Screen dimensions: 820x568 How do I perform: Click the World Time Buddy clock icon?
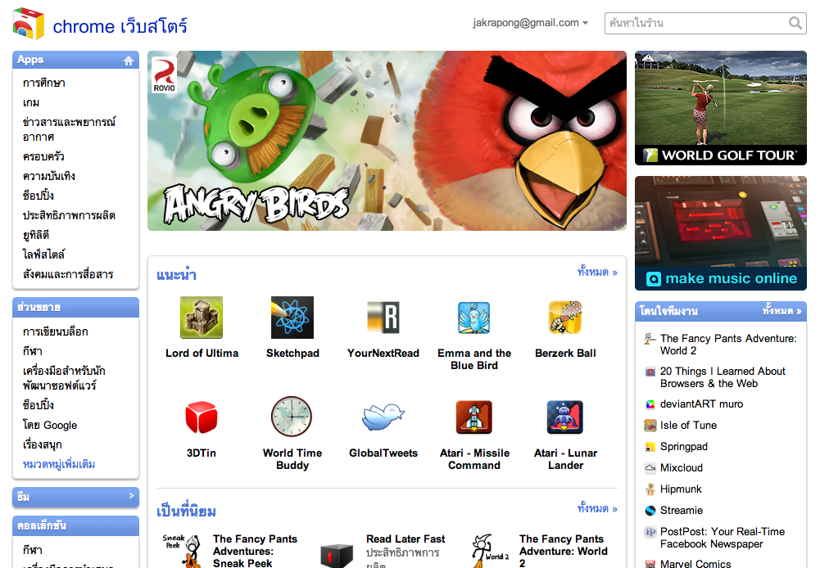coord(292,417)
